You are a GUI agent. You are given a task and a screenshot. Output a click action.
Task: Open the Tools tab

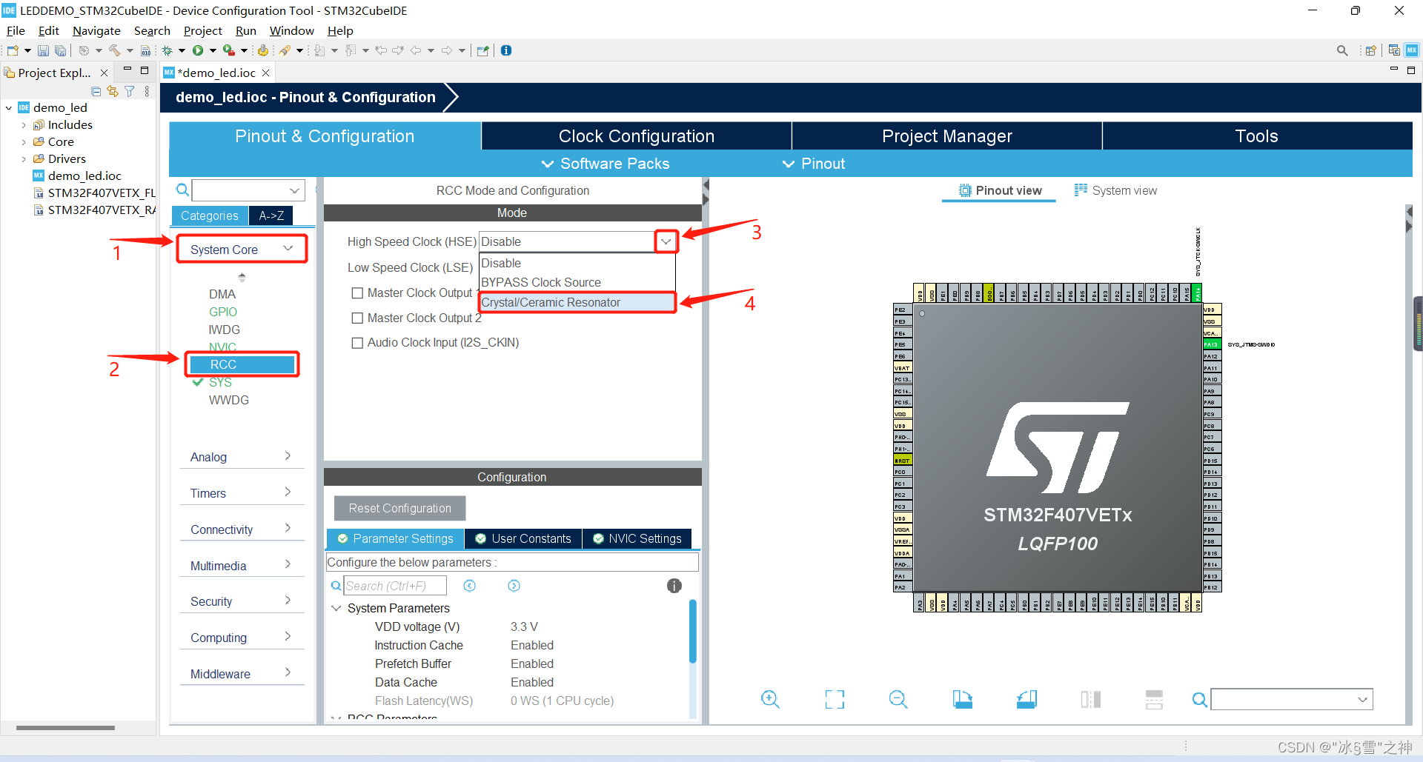1257,136
